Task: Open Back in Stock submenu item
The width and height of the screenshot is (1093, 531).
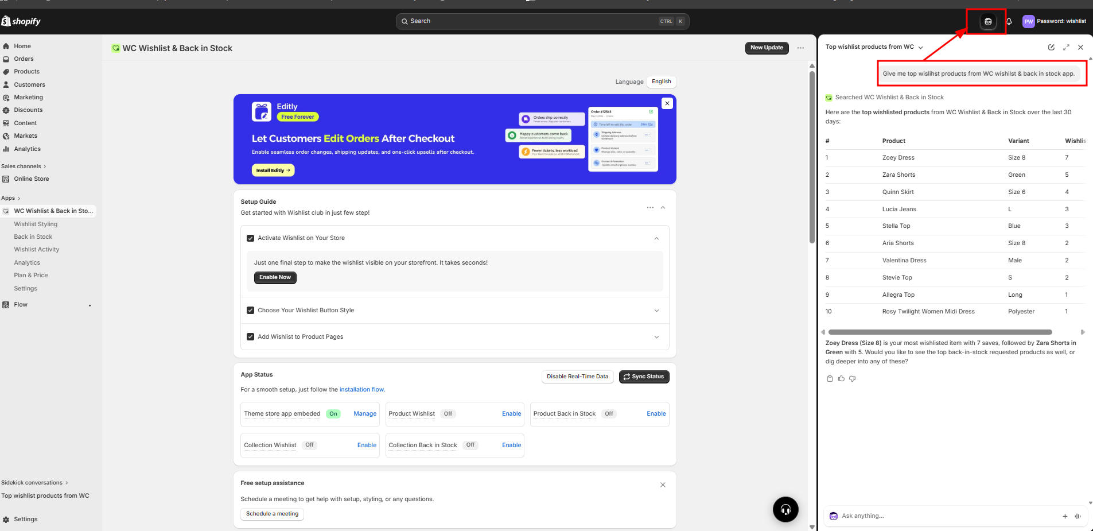Action: [33, 237]
